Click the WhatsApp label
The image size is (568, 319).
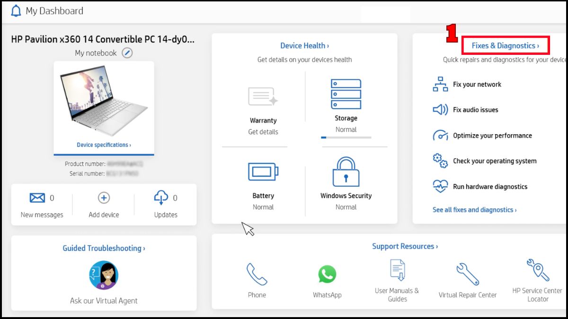pyautogui.click(x=327, y=295)
